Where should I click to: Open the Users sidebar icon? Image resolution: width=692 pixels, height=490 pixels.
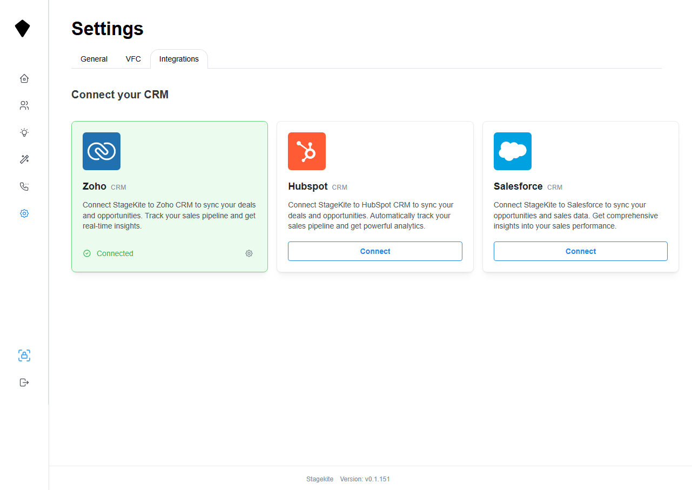tap(24, 105)
